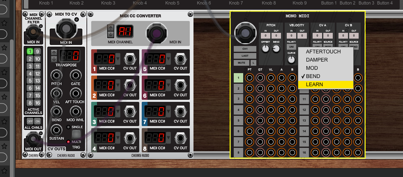Viewport: 403px width, 177px height.
Task: Click the VEL output jack
Action: (56, 93)
